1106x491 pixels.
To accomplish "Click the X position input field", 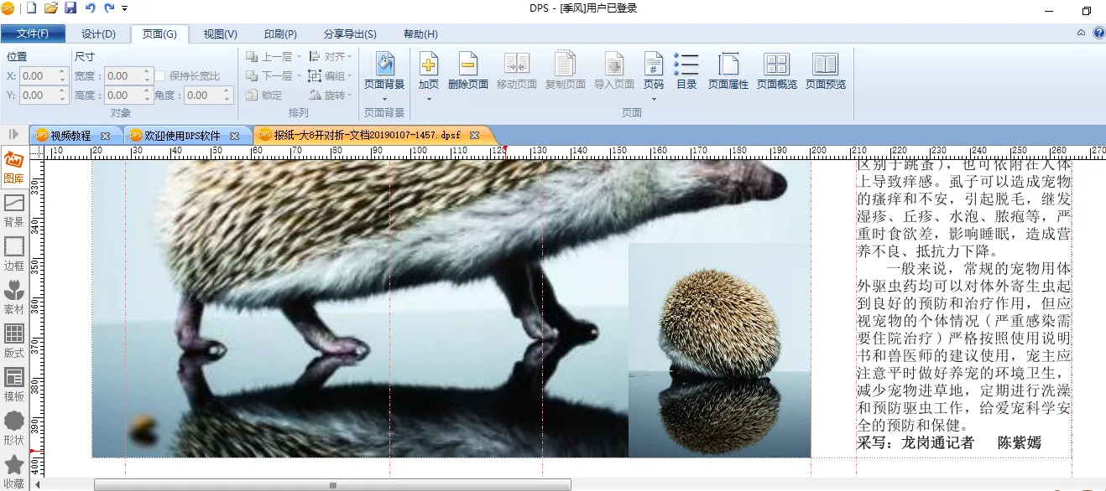I will [x=38, y=76].
